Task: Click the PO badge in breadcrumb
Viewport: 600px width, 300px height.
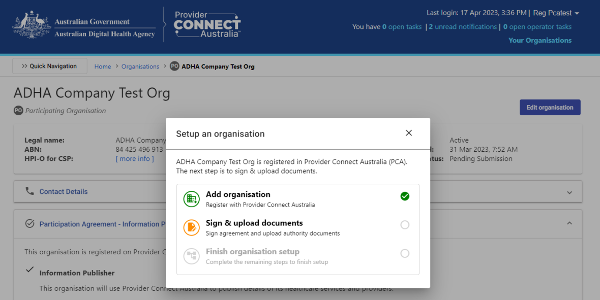Action: pyautogui.click(x=174, y=66)
